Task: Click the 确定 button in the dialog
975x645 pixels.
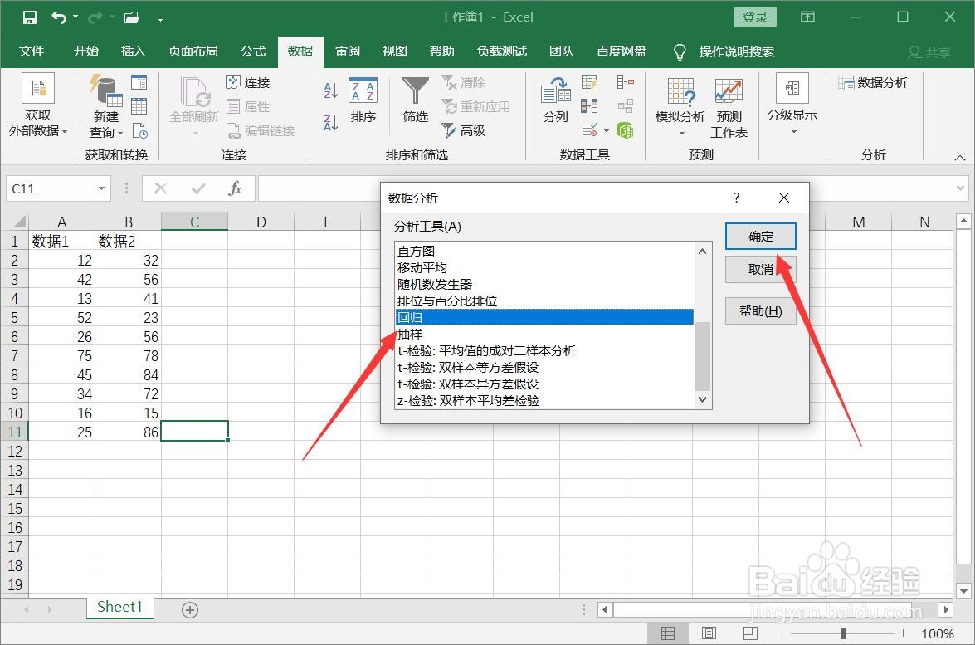Action: [759, 236]
